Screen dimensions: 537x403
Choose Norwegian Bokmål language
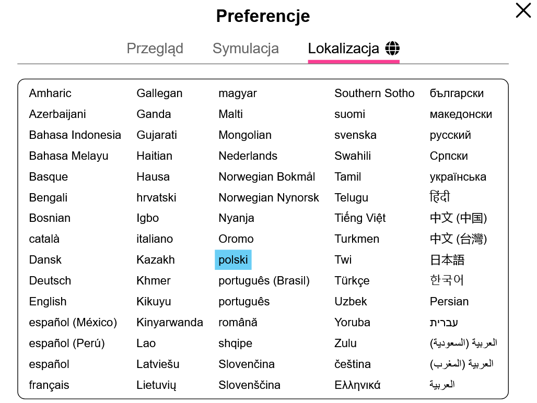267,176
